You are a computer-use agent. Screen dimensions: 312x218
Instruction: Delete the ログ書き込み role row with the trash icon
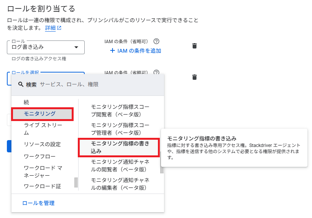(x=194, y=46)
